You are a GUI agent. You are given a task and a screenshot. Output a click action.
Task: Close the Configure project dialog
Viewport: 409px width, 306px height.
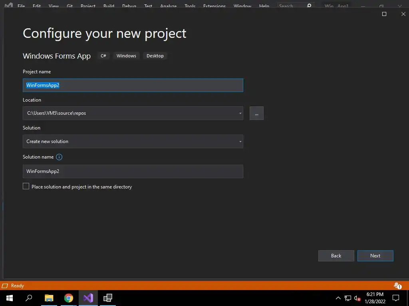403,14
